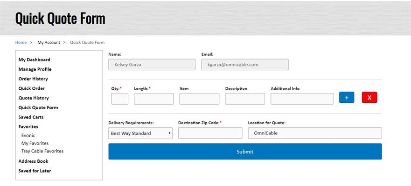
Task: Open Saved Carts sidebar item
Action: [31, 117]
